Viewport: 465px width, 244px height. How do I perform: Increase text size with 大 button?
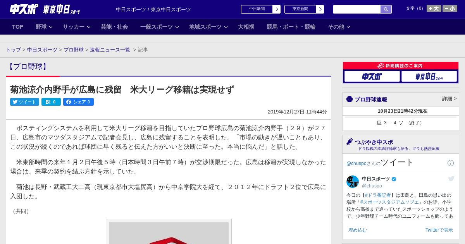click(x=434, y=9)
